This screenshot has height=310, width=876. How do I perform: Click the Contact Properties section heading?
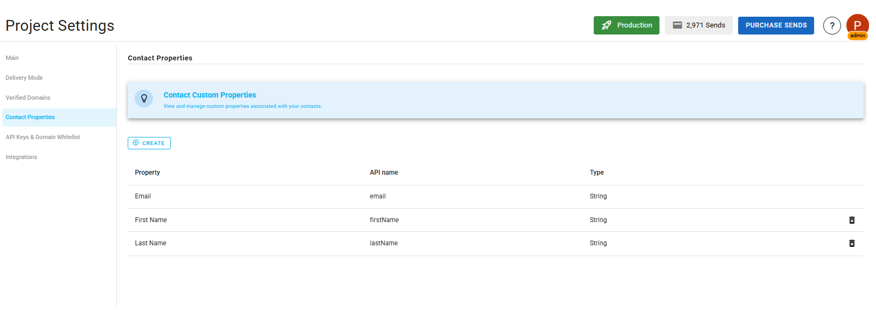pos(160,58)
